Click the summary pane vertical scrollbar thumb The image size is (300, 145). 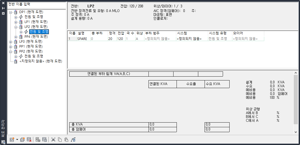pos(296,100)
